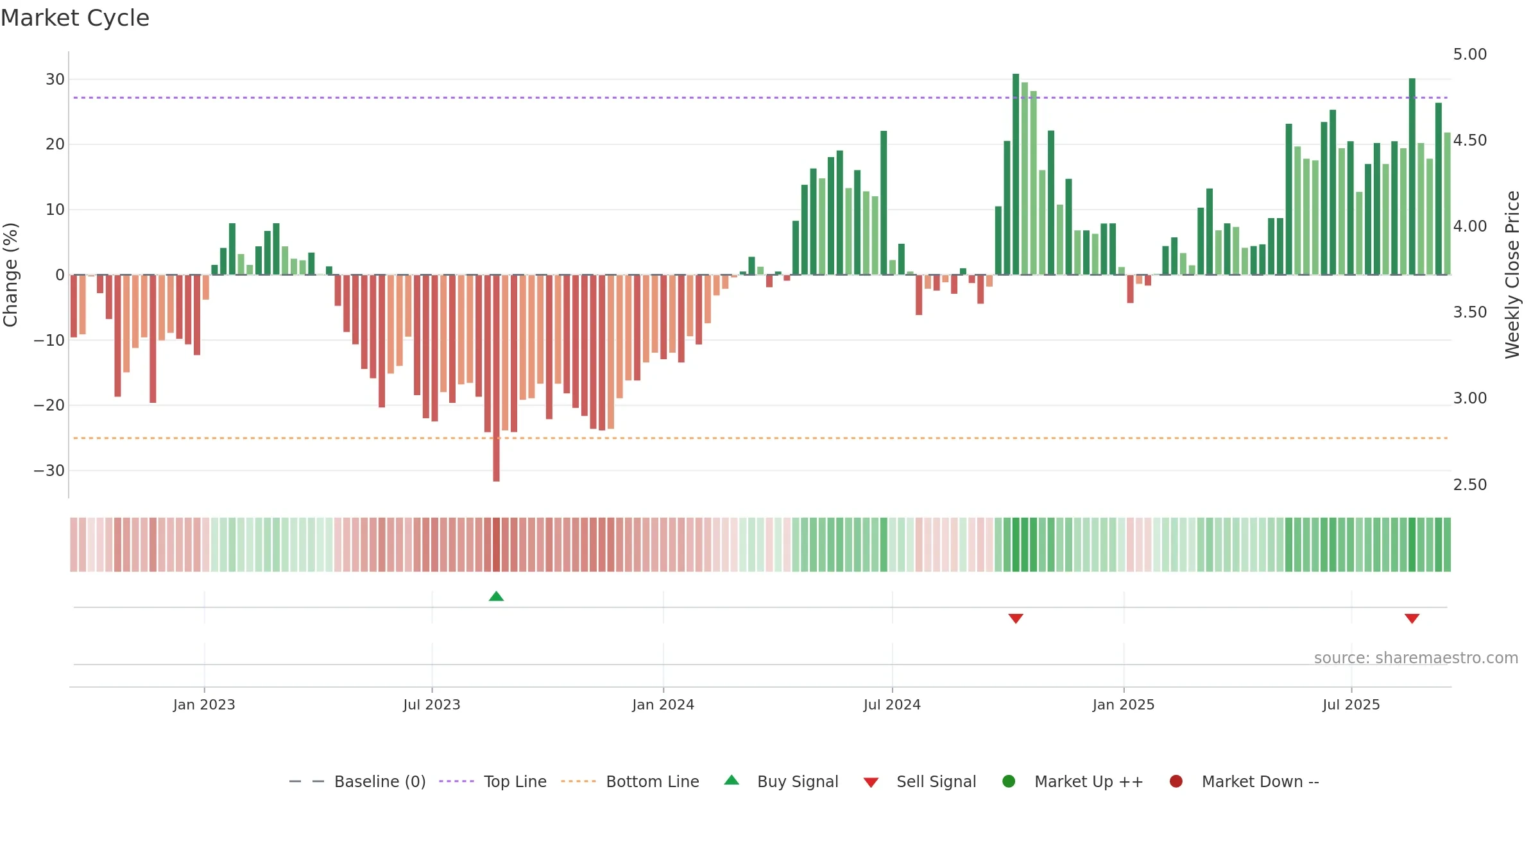Click the −20 tick on Change axis
Image resolution: width=1540 pixels, height=866 pixels.
coord(49,405)
